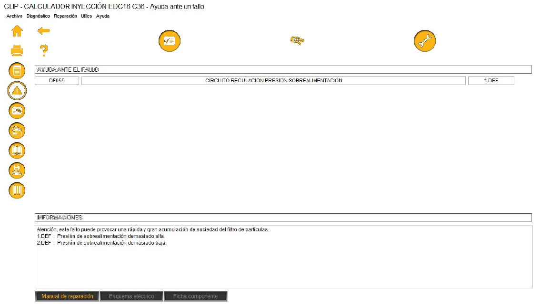Click the Esquema eléctrico button

point(131,296)
